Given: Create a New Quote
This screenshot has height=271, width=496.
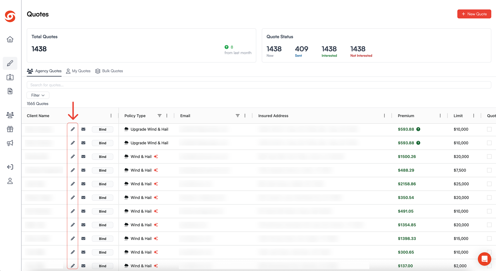Looking at the screenshot, I should click(474, 14).
